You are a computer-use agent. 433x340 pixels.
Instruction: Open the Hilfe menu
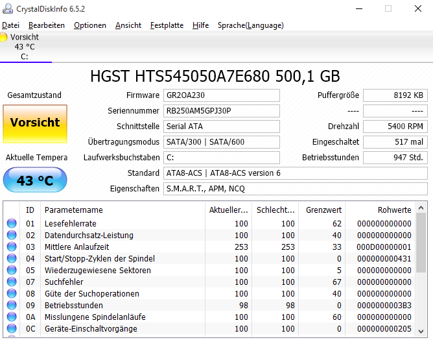coord(200,25)
